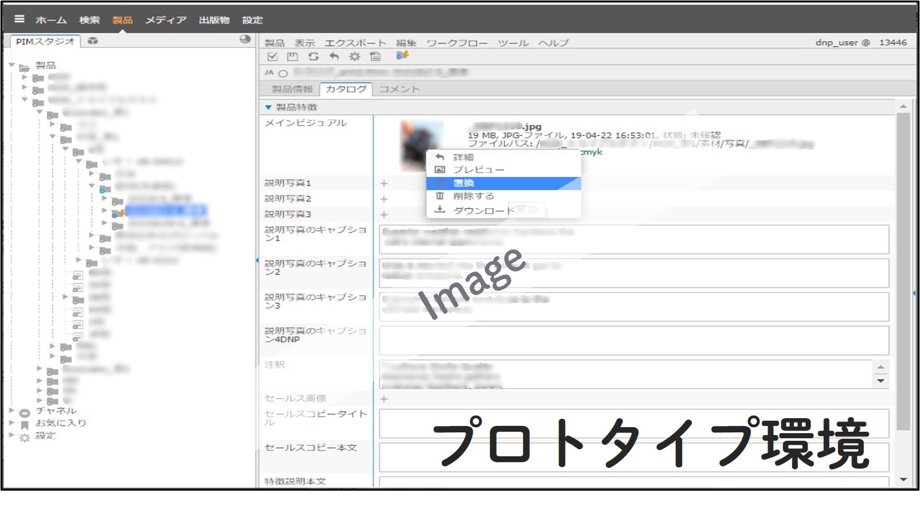
Task: Select the JA language radio button
Action: pos(283,72)
